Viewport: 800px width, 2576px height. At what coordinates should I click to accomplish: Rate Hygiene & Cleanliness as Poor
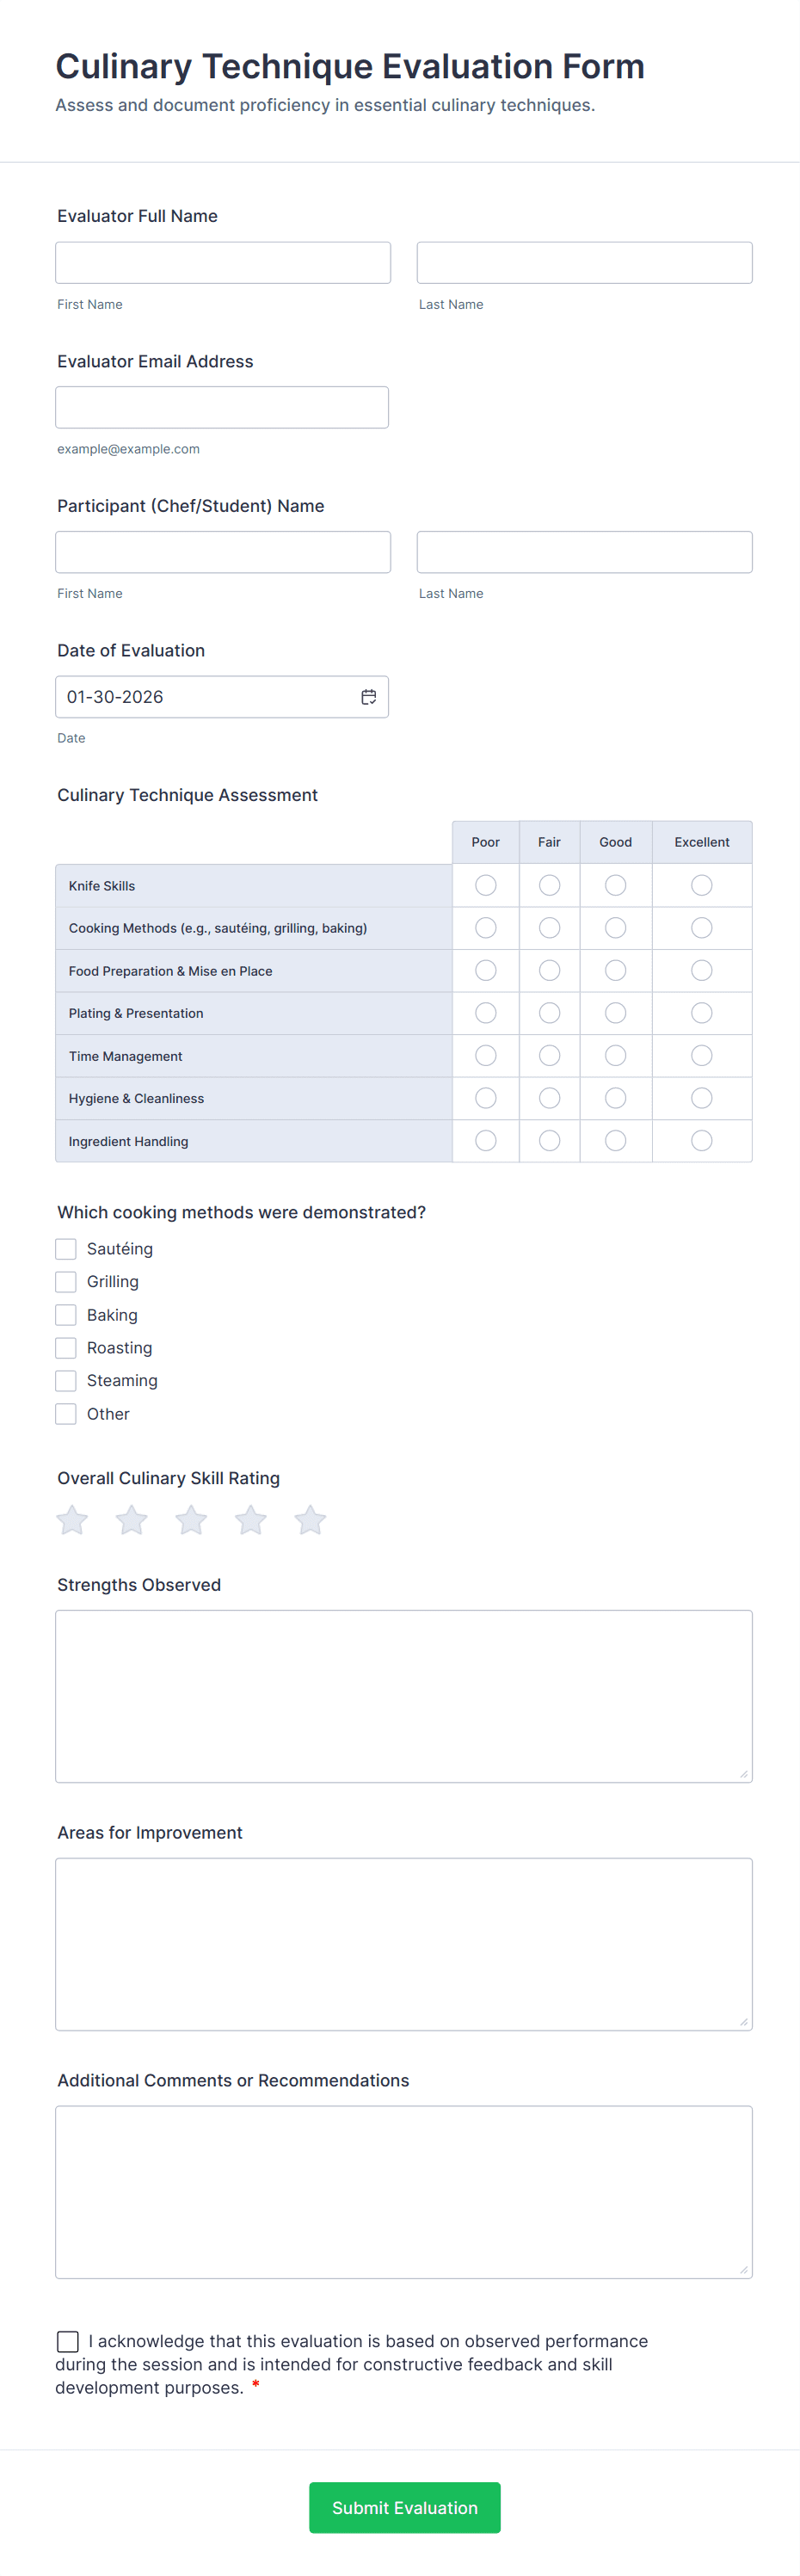486,1097
